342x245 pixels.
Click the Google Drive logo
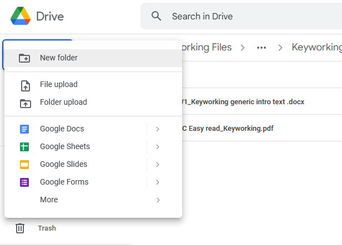(20, 16)
